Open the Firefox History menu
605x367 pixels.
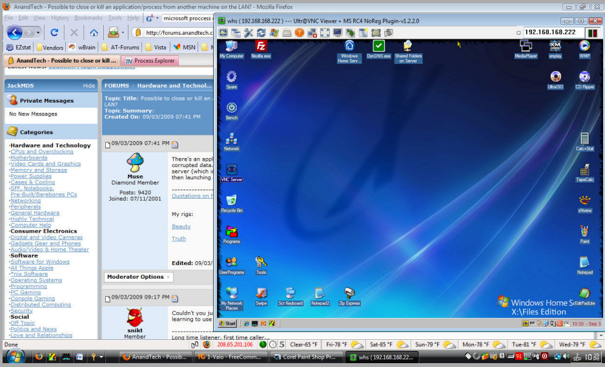point(60,17)
